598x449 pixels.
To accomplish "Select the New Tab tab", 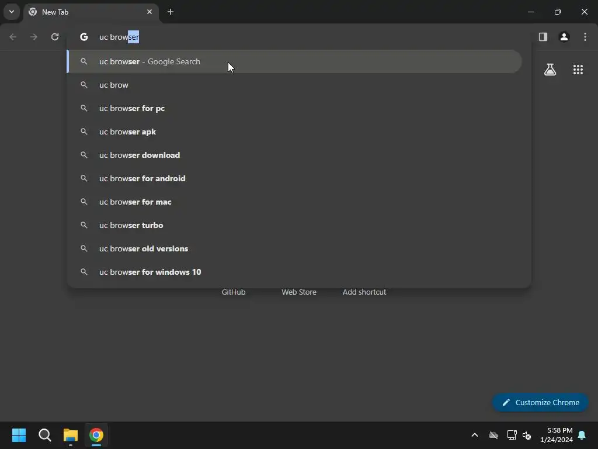I will [x=91, y=12].
